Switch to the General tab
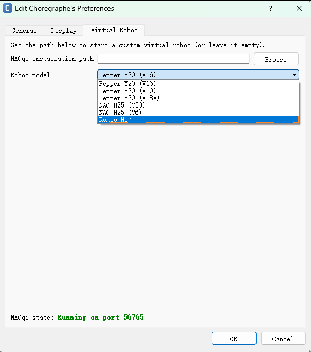311x352 pixels. point(25,30)
